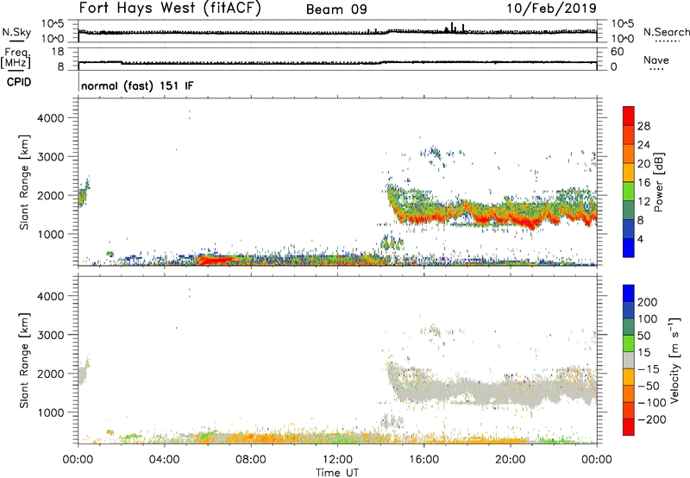Click the '4' value on the Power scale
The height and width of the screenshot is (478, 690).
point(640,239)
